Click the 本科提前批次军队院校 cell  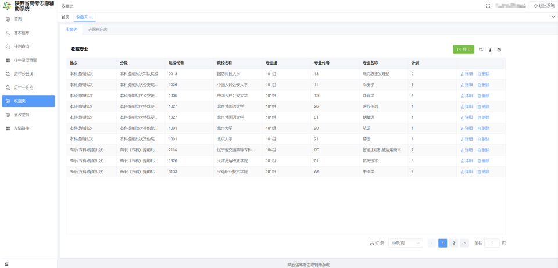point(141,74)
